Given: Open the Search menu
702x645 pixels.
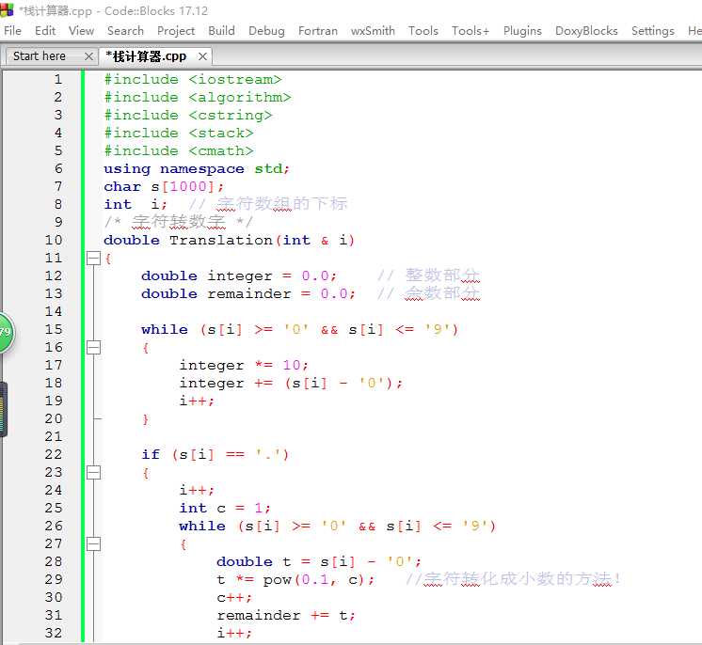Looking at the screenshot, I should tap(125, 31).
